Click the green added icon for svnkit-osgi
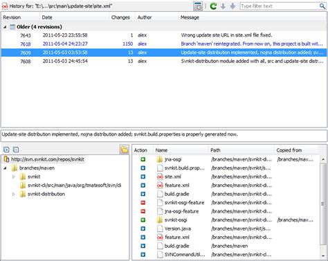Screen dimensions: 328x261 (143, 220)
